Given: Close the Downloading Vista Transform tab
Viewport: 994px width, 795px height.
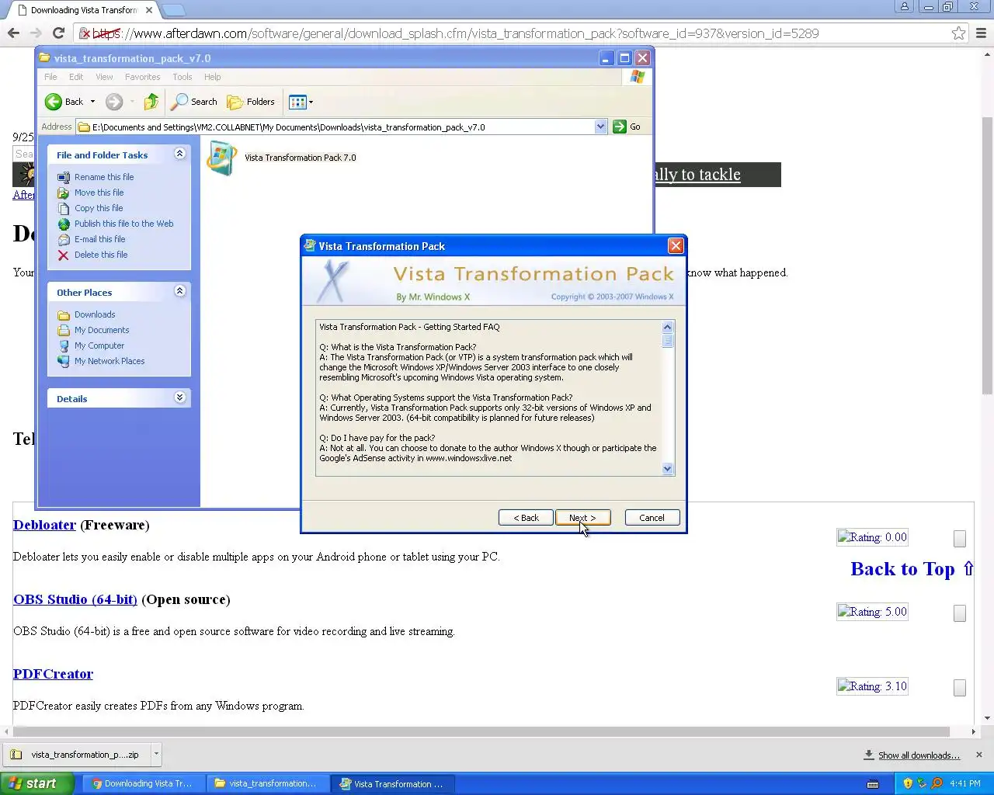Looking at the screenshot, I should [149, 10].
